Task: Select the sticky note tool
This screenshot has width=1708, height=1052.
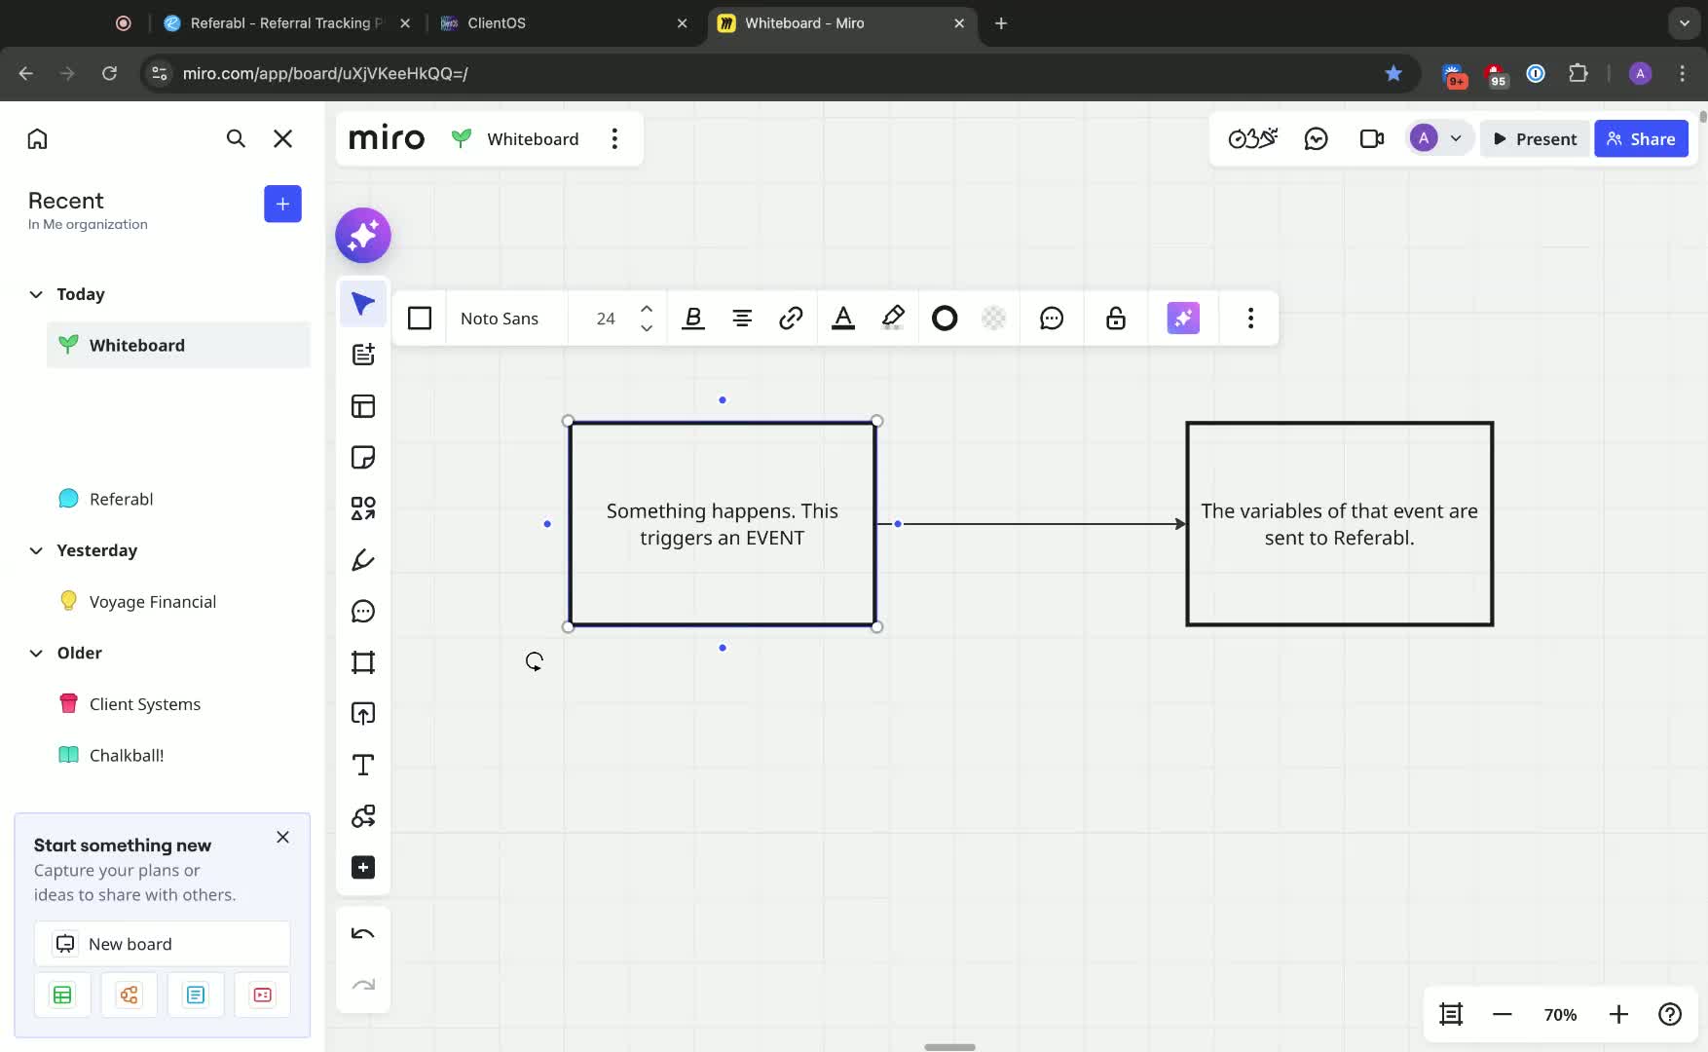Action: tap(363, 458)
